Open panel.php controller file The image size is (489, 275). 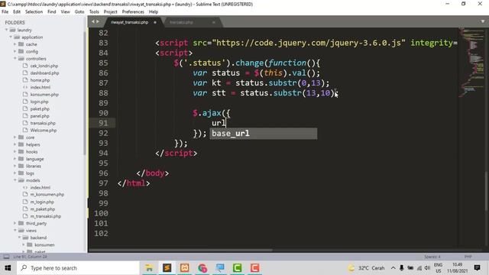[40, 116]
